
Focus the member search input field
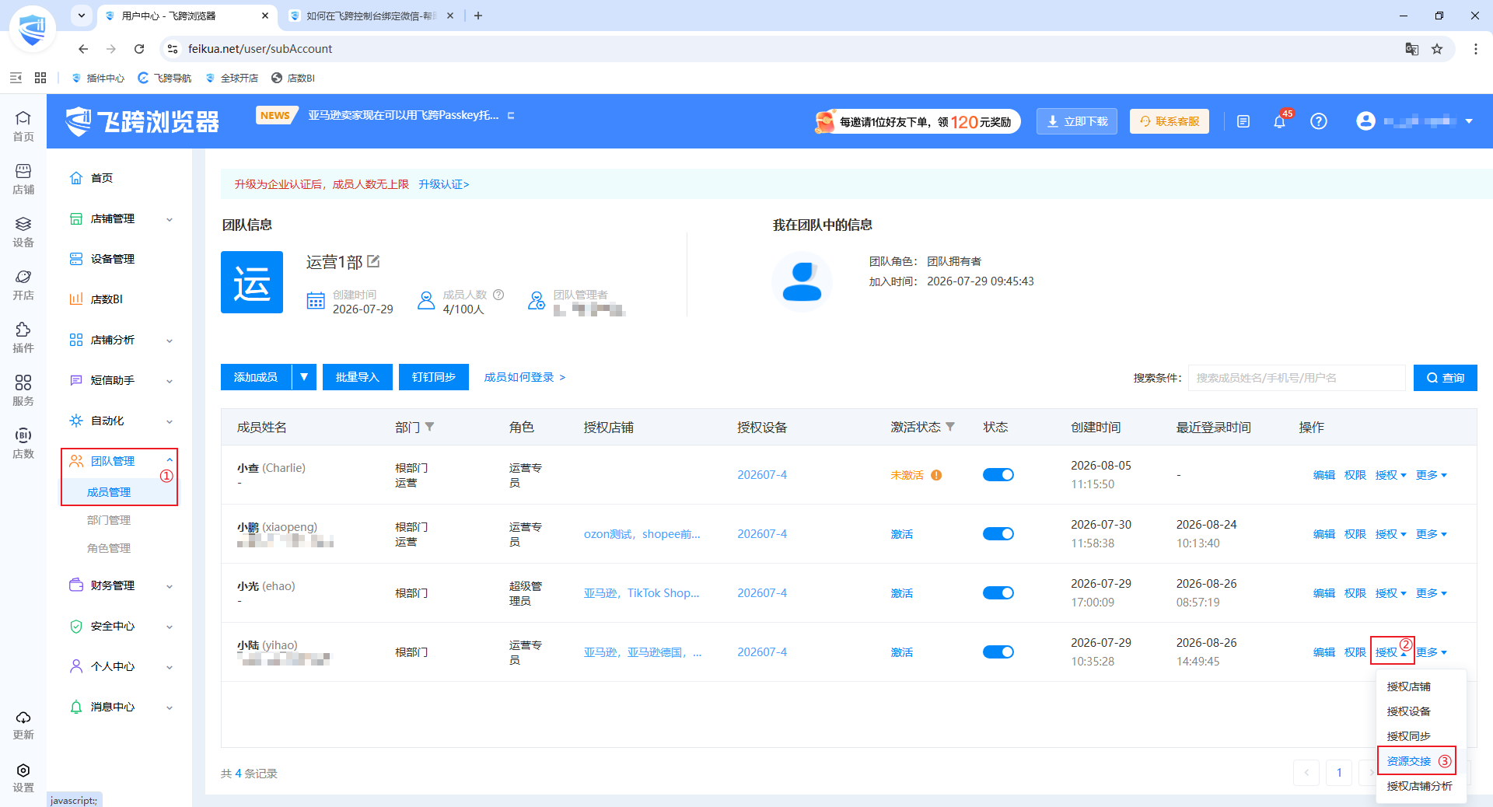[x=1297, y=378]
